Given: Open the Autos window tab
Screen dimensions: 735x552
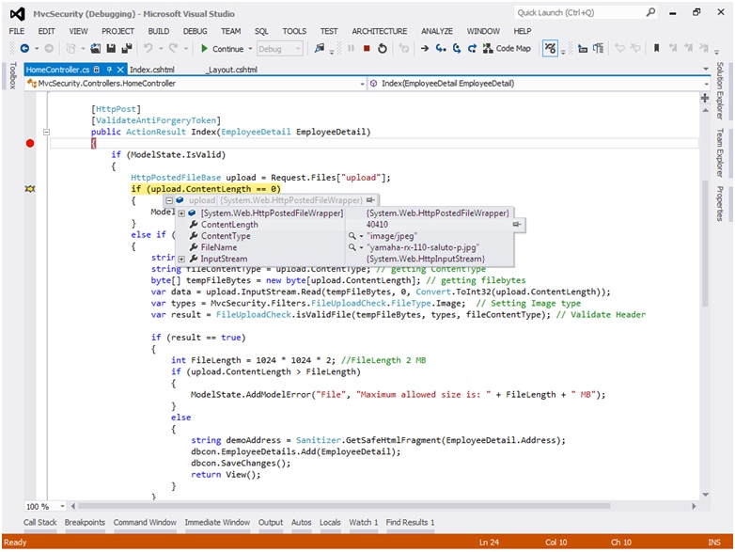Looking at the screenshot, I should [x=301, y=523].
